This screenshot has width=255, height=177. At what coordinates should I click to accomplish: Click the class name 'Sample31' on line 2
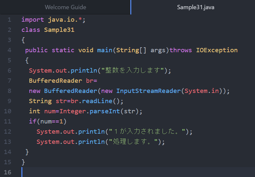click(x=59, y=30)
